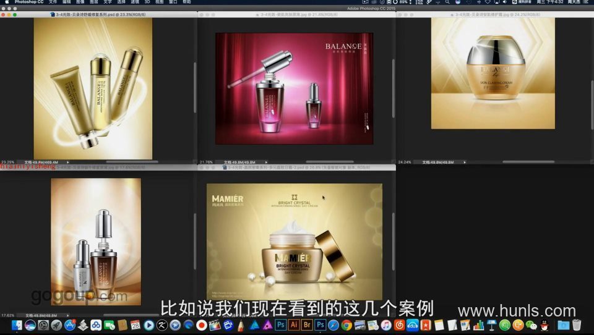Click the MAMIÉR window title bar
The image size is (594, 335).
click(x=297, y=167)
